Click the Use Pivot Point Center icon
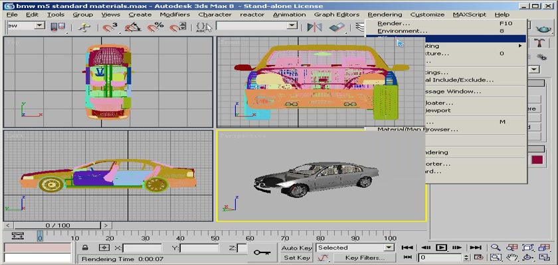This screenshot has width=558, height=265. pyautogui.click(x=58, y=27)
